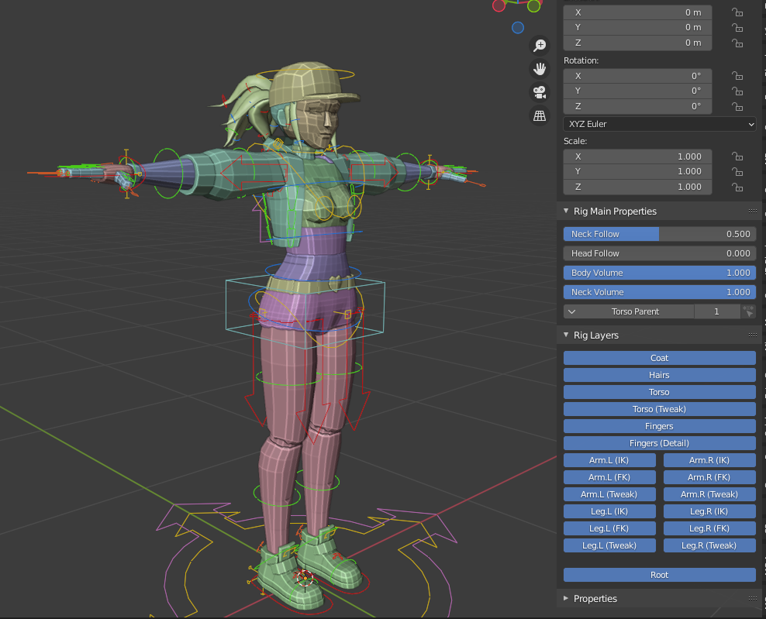Click the lock icon beside Z scale
Screen dimensions: 766x619
[737, 187]
